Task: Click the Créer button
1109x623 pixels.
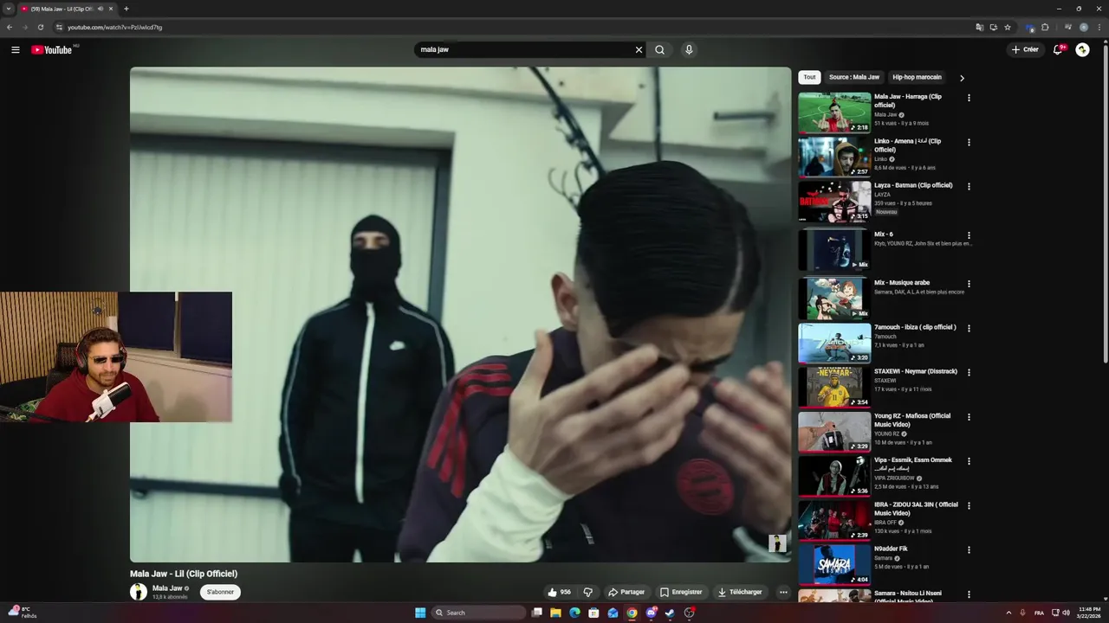Action: pos(1024,49)
